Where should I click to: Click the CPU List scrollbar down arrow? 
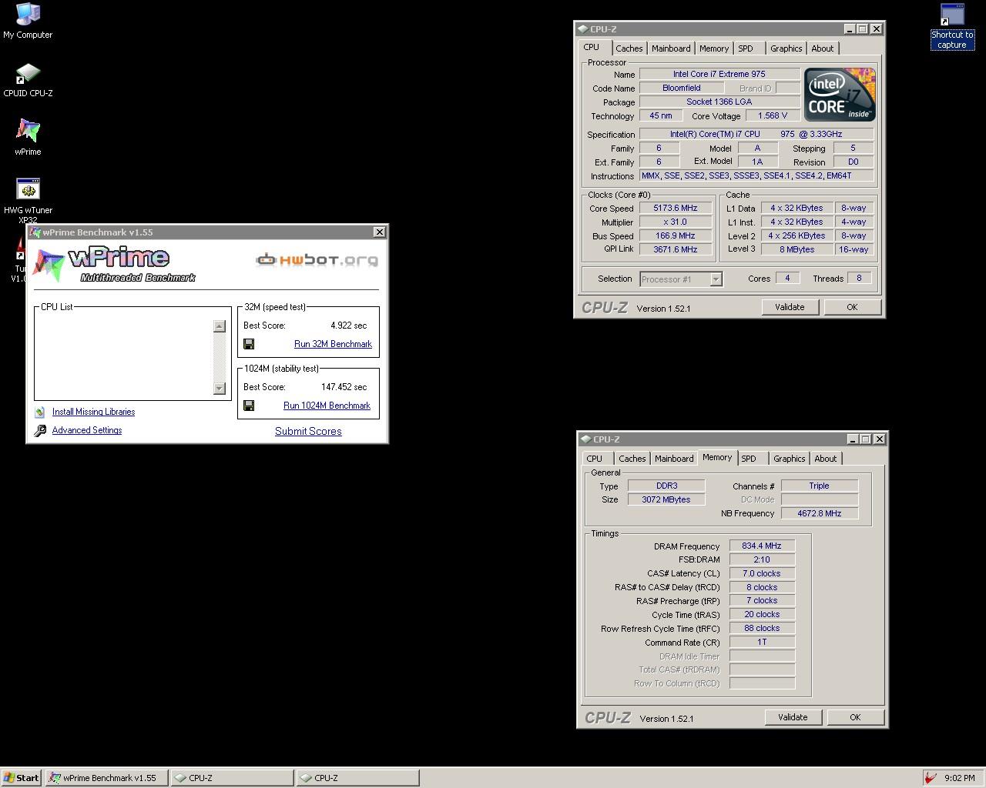click(220, 389)
